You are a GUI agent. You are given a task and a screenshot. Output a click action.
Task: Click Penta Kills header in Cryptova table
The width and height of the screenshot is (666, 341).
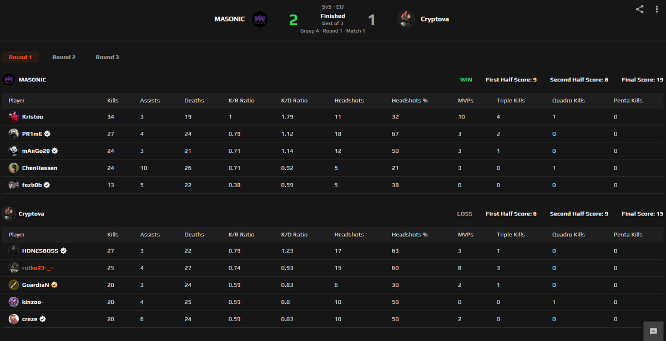point(628,235)
